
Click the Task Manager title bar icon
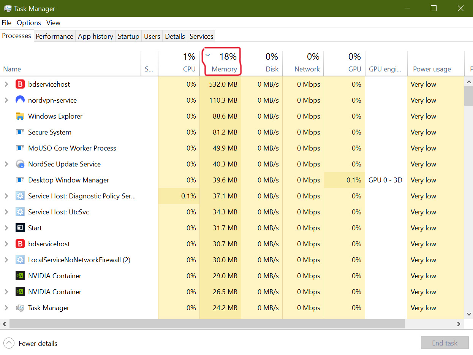pyautogui.click(x=8, y=8)
